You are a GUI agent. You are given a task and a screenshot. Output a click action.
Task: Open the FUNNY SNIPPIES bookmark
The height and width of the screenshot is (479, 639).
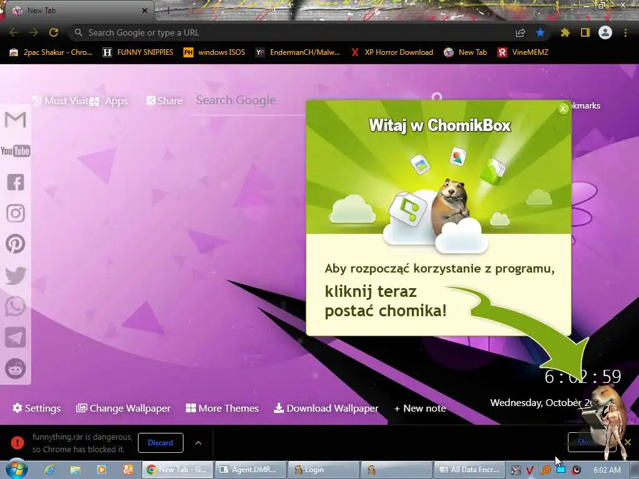[138, 52]
